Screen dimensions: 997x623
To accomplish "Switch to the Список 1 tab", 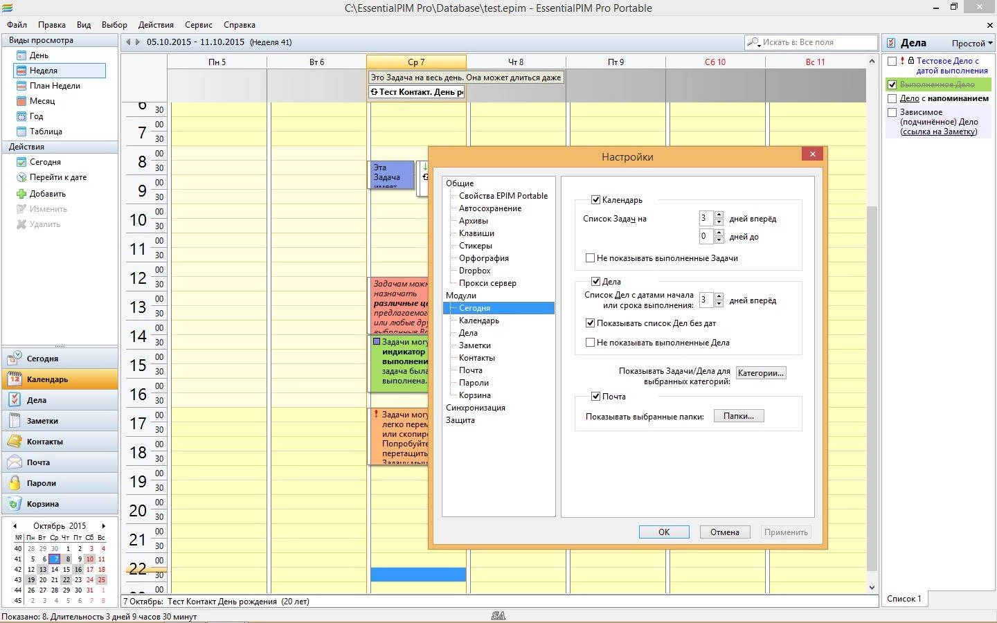I will [x=904, y=599].
